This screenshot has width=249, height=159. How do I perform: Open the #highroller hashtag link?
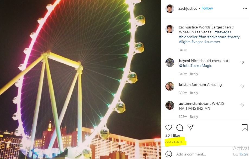coord(188,37)
